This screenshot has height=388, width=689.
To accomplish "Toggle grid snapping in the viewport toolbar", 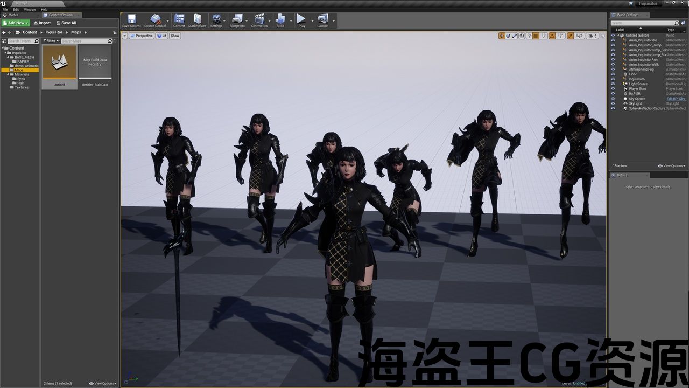I will pos(536,36).
